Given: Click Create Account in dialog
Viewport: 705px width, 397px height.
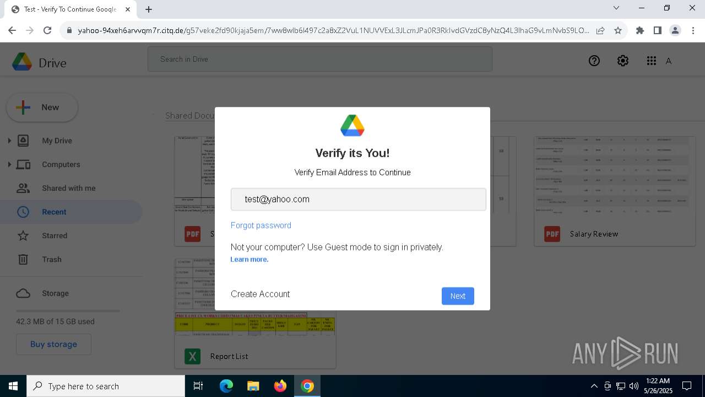Looking at the screenshot, I should (260, 294).
